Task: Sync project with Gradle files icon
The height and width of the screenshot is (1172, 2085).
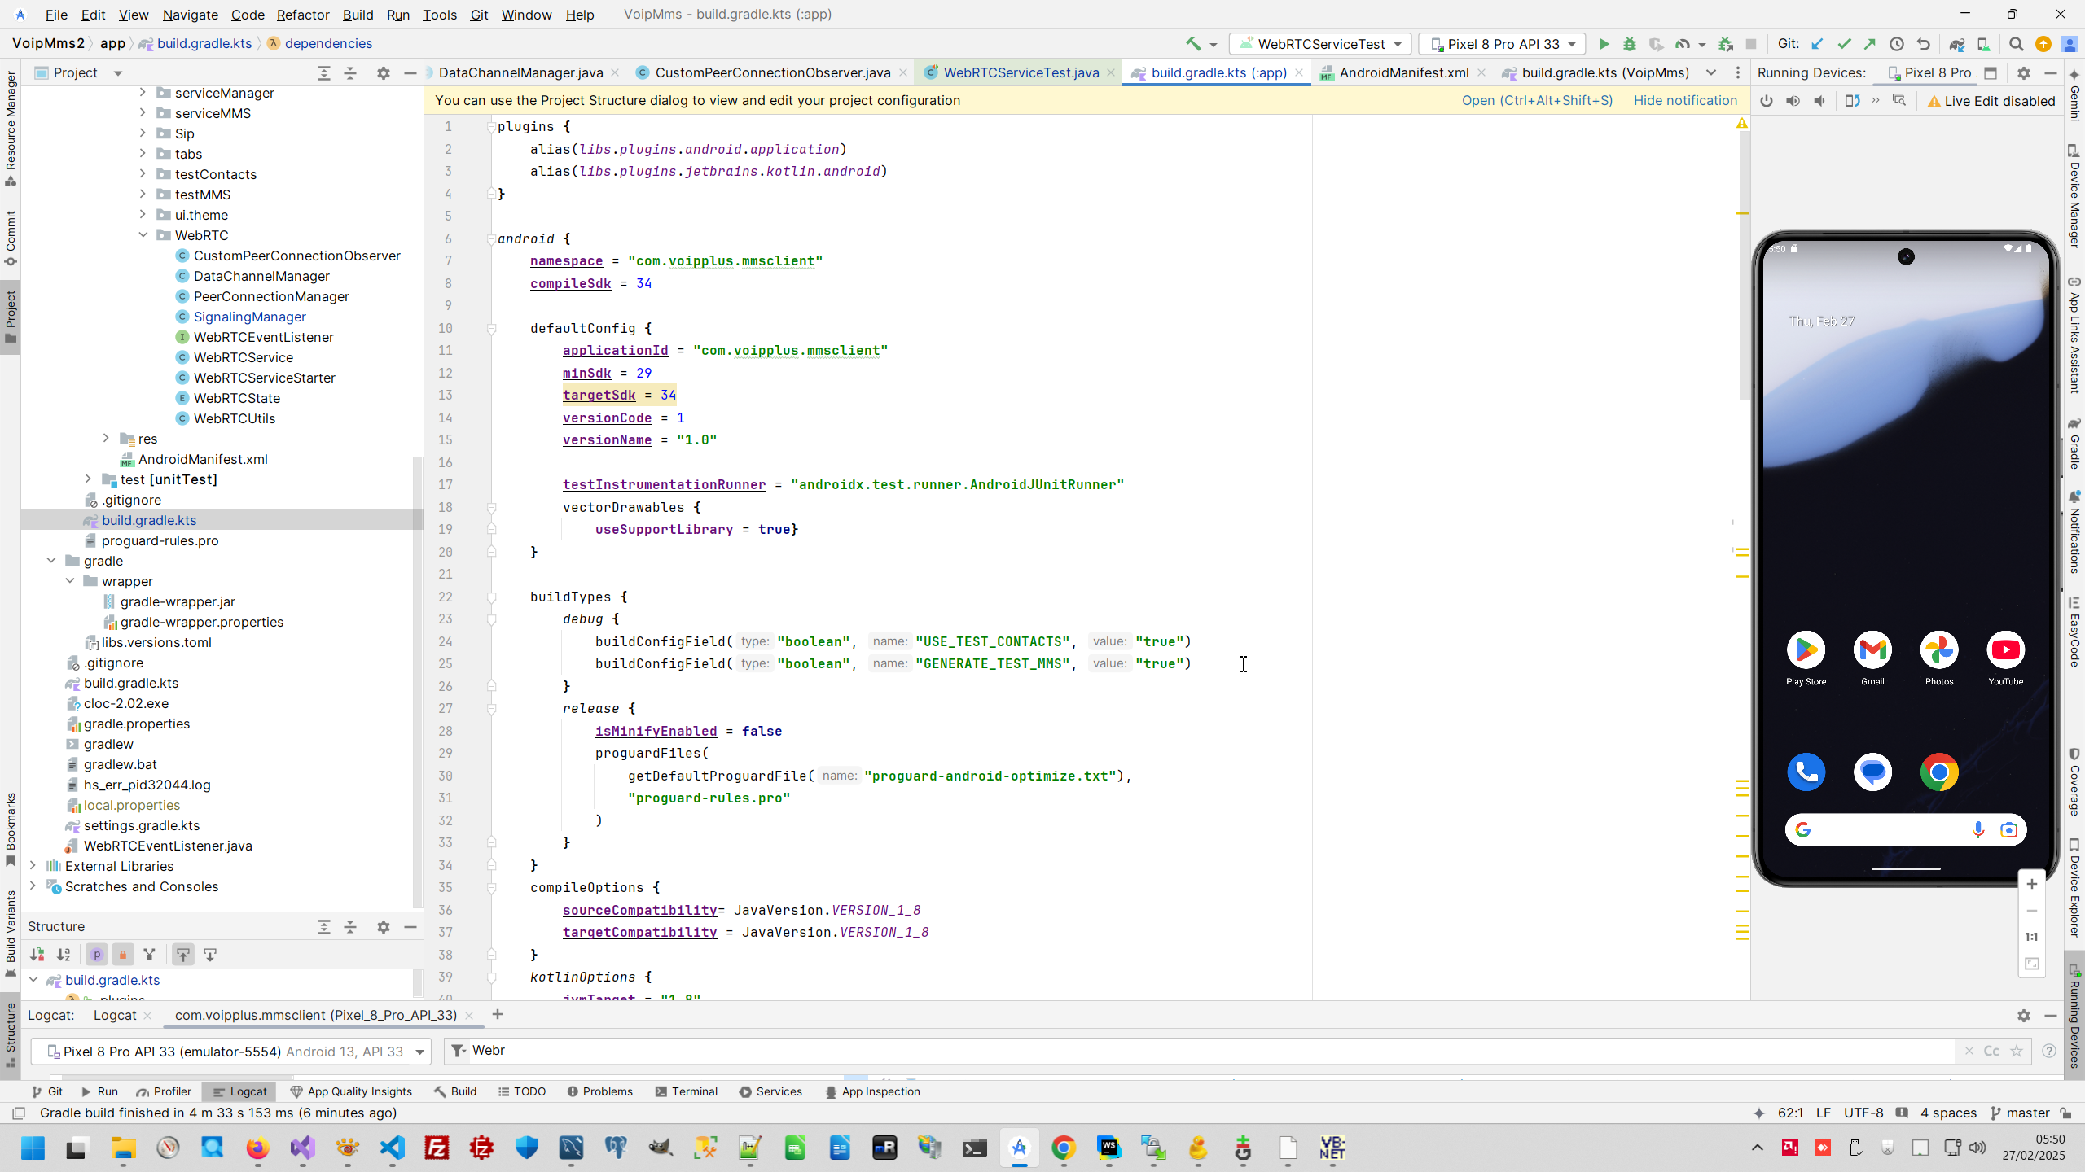Action: [1956, 44]
